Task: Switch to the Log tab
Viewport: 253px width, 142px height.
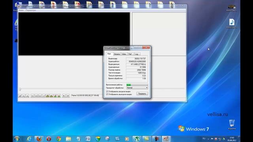Action: [137, 54]
